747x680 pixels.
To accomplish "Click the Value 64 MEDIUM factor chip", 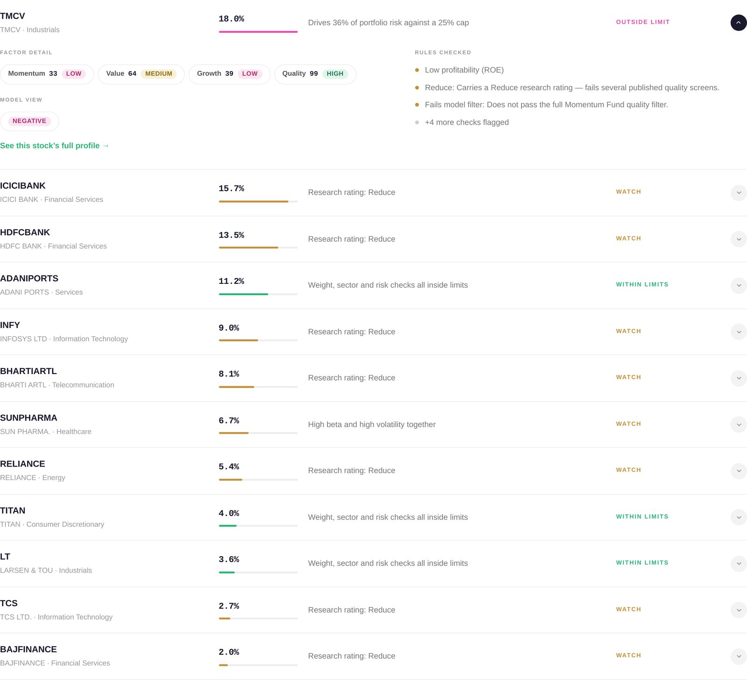I will click(141, 74).
